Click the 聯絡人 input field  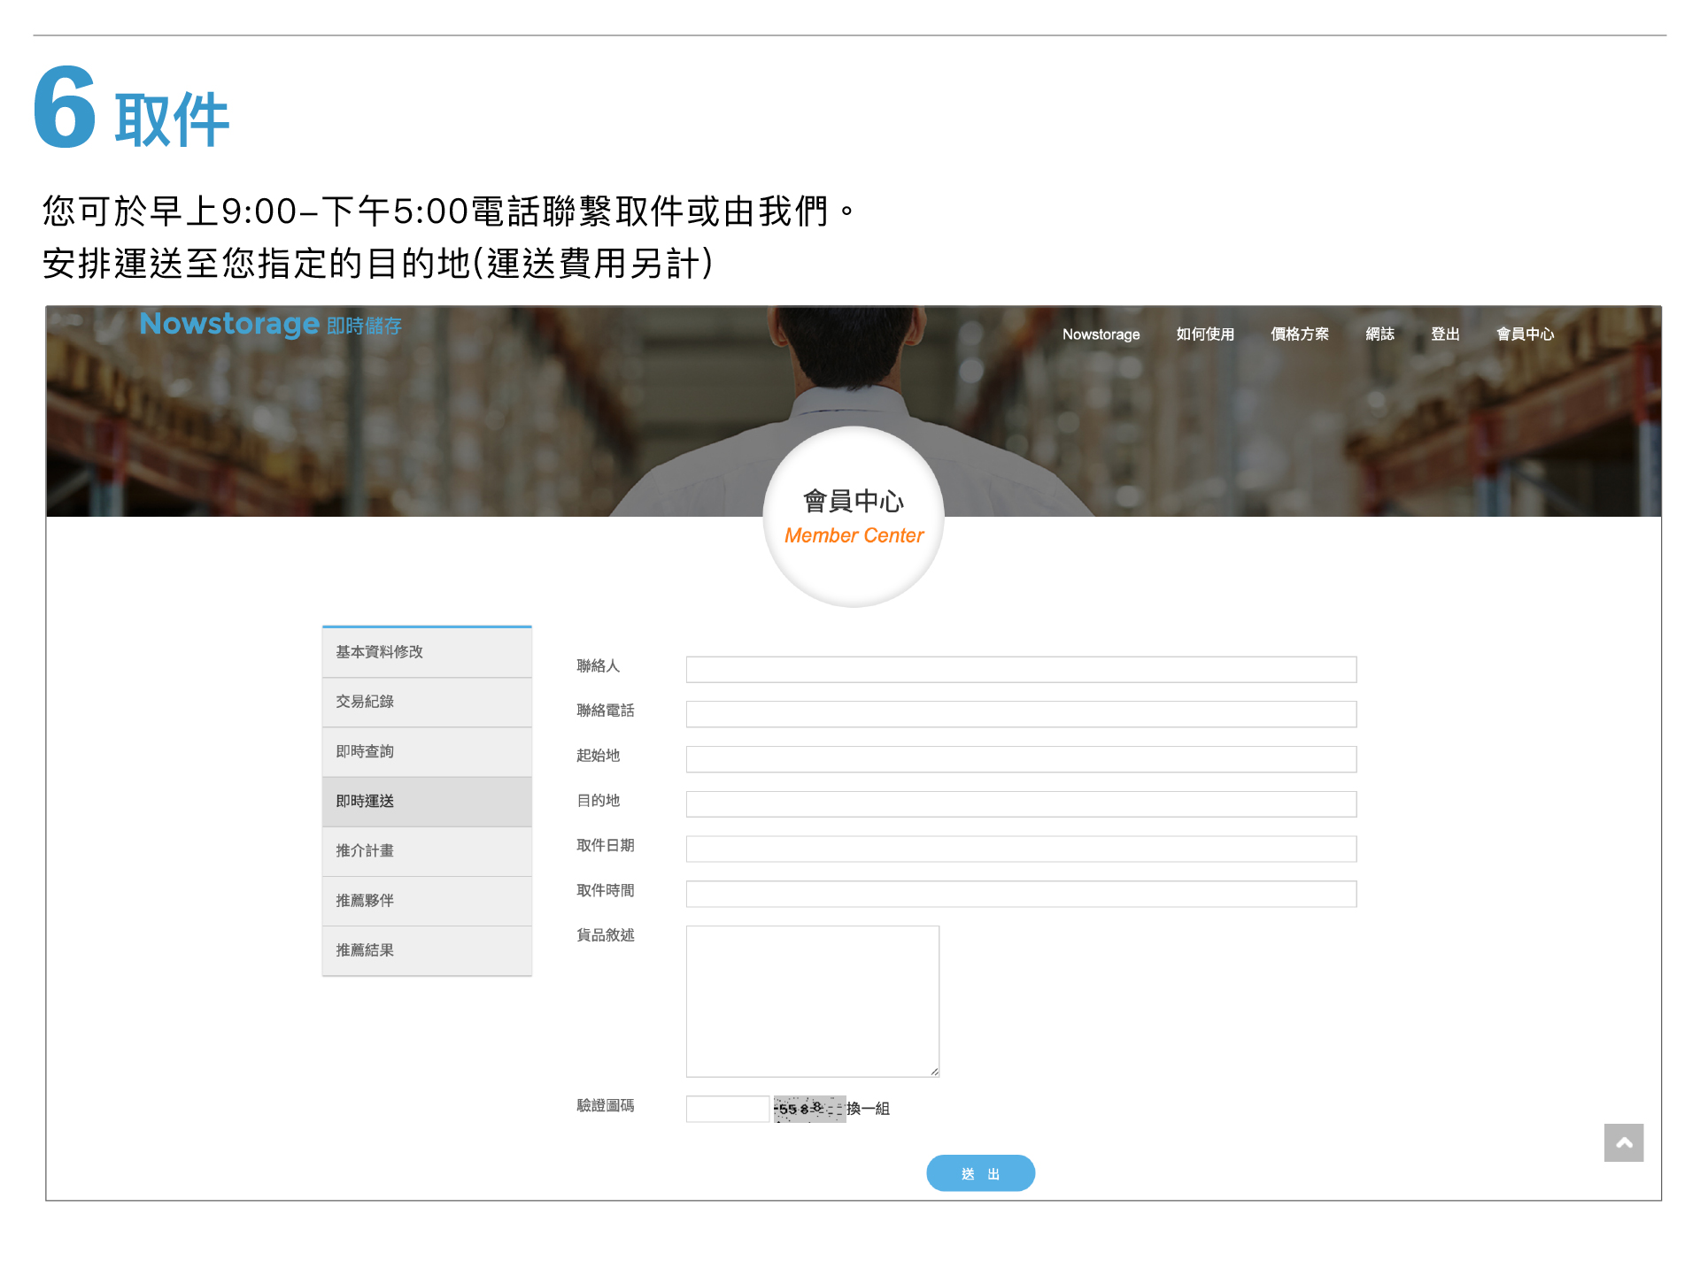pos(1020,669)
